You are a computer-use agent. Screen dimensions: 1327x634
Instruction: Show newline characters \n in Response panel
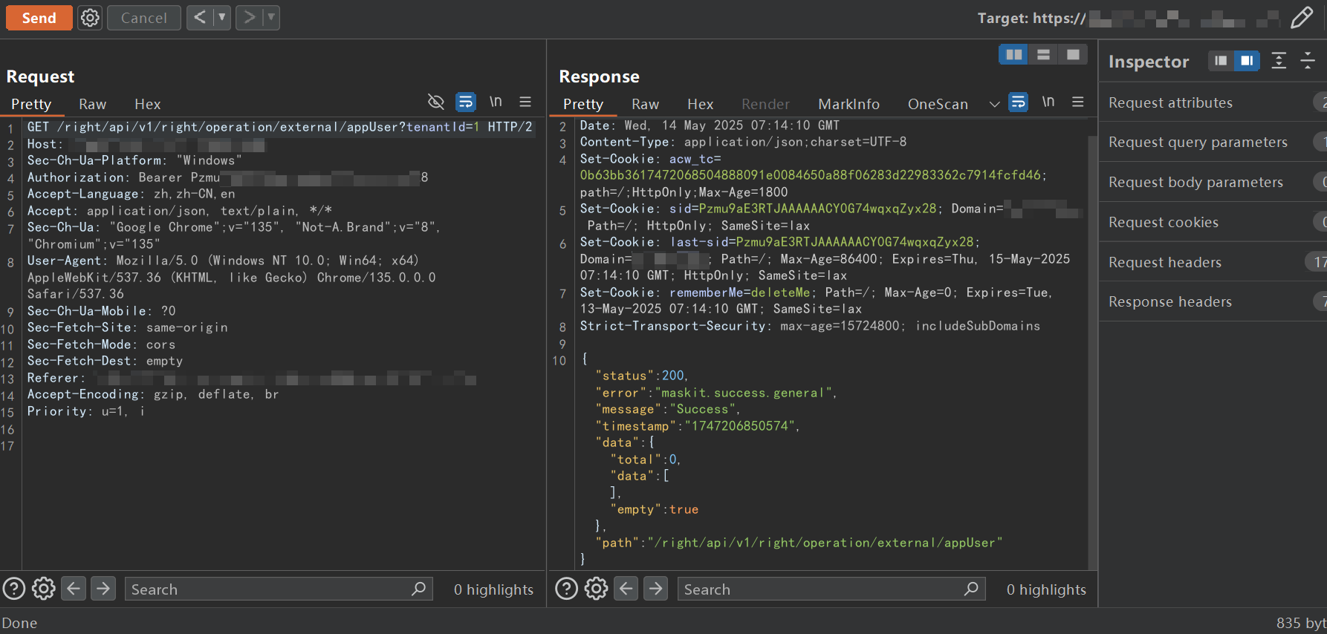coord(1048,102)
